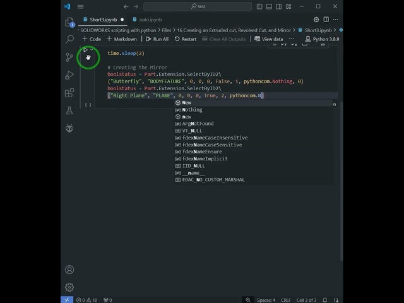The width and height of the screenshot is (404, 303).
Task: Open the Extensions view
Action: pos(69,93)
